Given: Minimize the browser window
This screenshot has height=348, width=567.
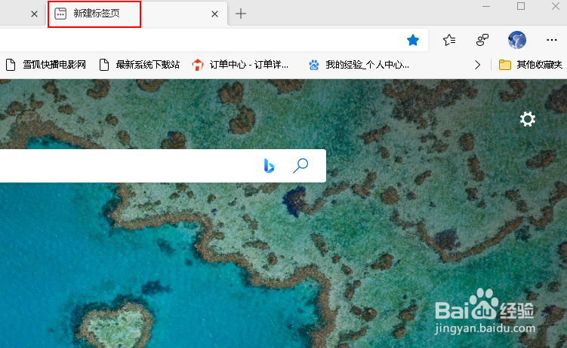Looking at the screenshot, I should pos(486,7).
